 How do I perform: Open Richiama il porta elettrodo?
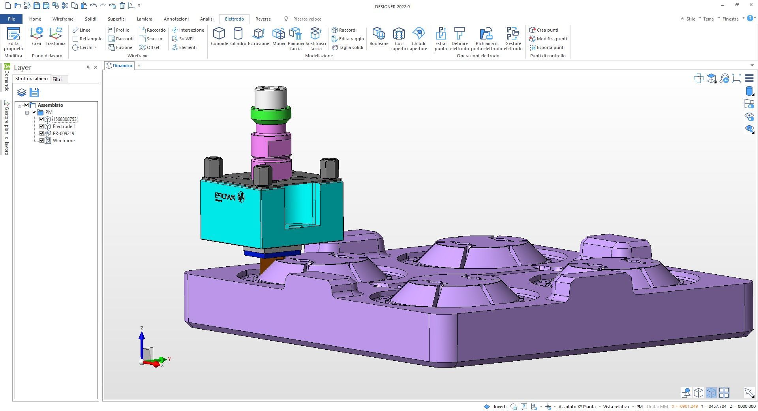pyautogui.click(x=486, y=39)
